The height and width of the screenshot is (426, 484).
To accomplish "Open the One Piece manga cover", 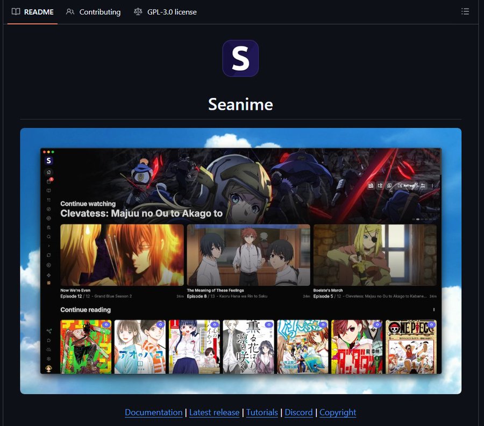I will tap(411, 347).
